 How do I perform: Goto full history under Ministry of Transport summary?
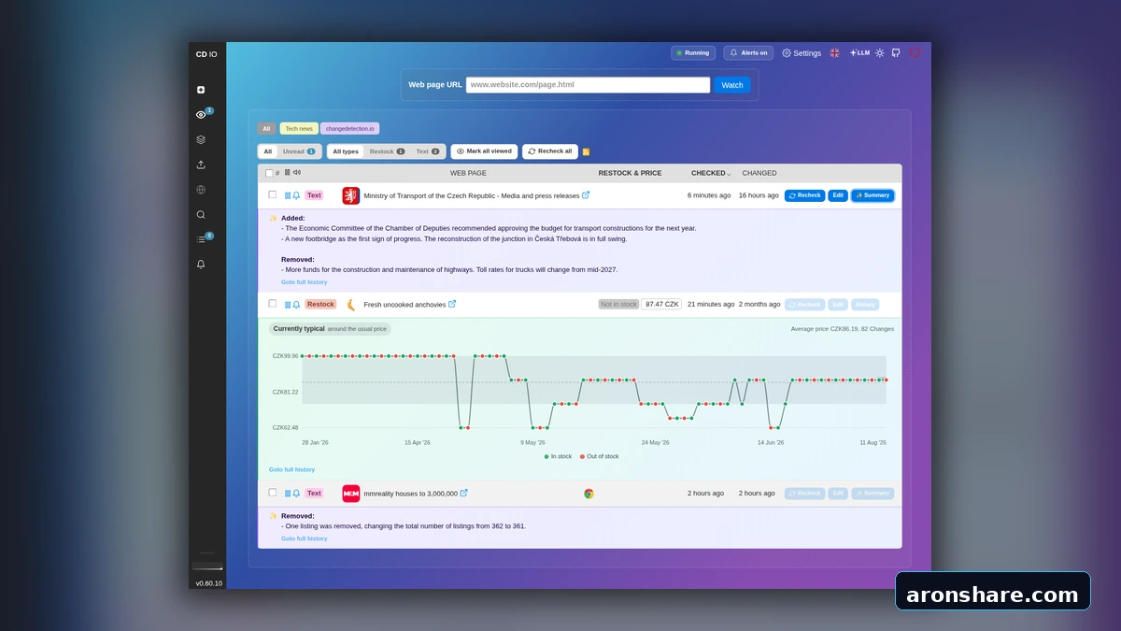(x=305, y=282)
